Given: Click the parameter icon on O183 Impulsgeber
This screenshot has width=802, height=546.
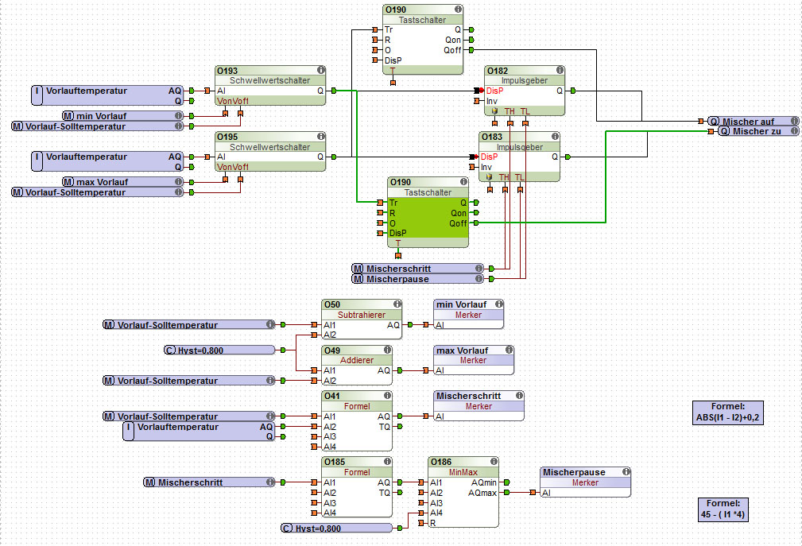Looking at the screenshot, I should click(x=489, y=177).
